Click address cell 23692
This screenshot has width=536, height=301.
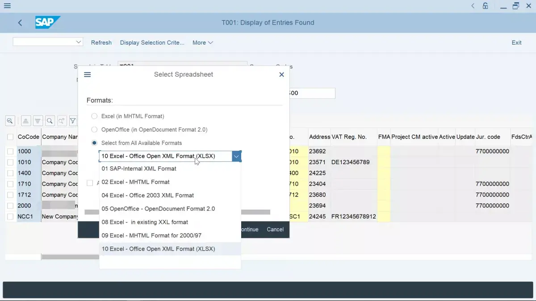pos(319,152)
